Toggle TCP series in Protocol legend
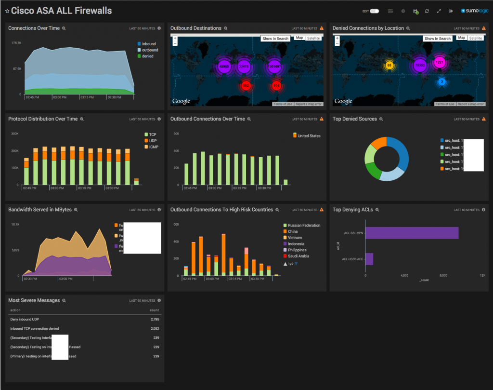This screenshot has width=493, height=390. [150, 134]
